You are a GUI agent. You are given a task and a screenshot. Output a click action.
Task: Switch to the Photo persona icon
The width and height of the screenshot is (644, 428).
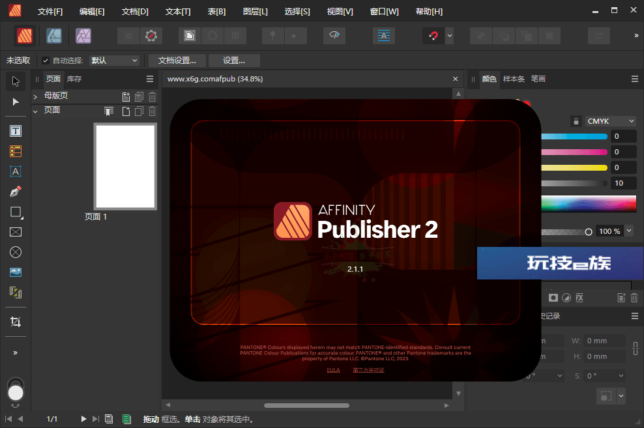click(x=83, y=36)
